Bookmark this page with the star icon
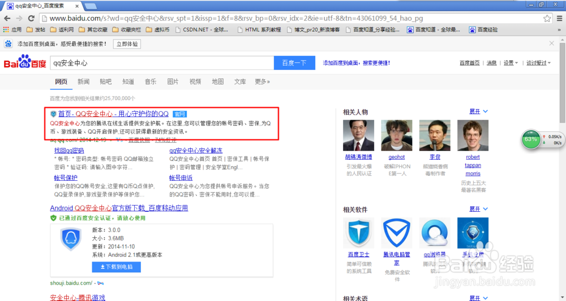The image size is (566, 301). click(x=547, y=19)
